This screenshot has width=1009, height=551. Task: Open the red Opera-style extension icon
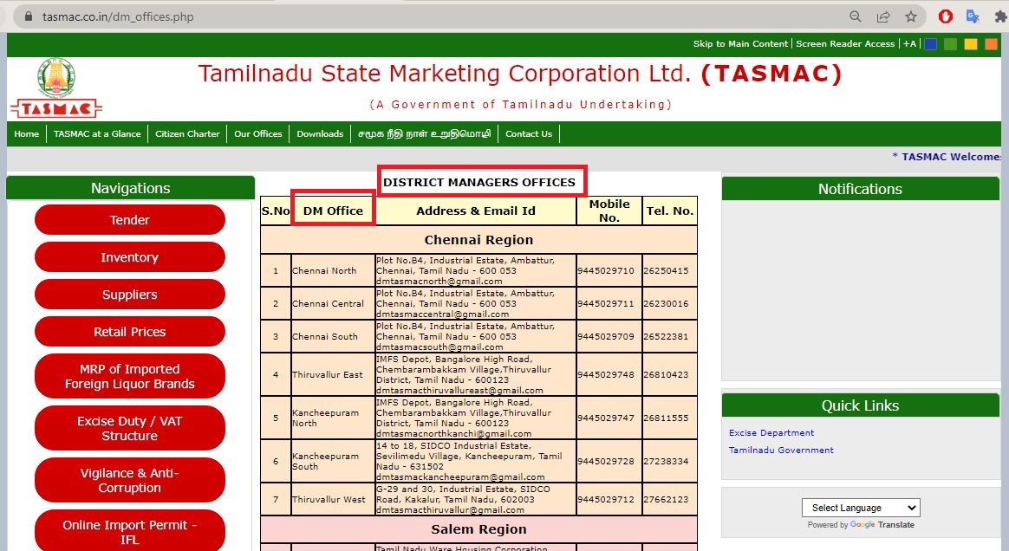click(x=946, y=16)
